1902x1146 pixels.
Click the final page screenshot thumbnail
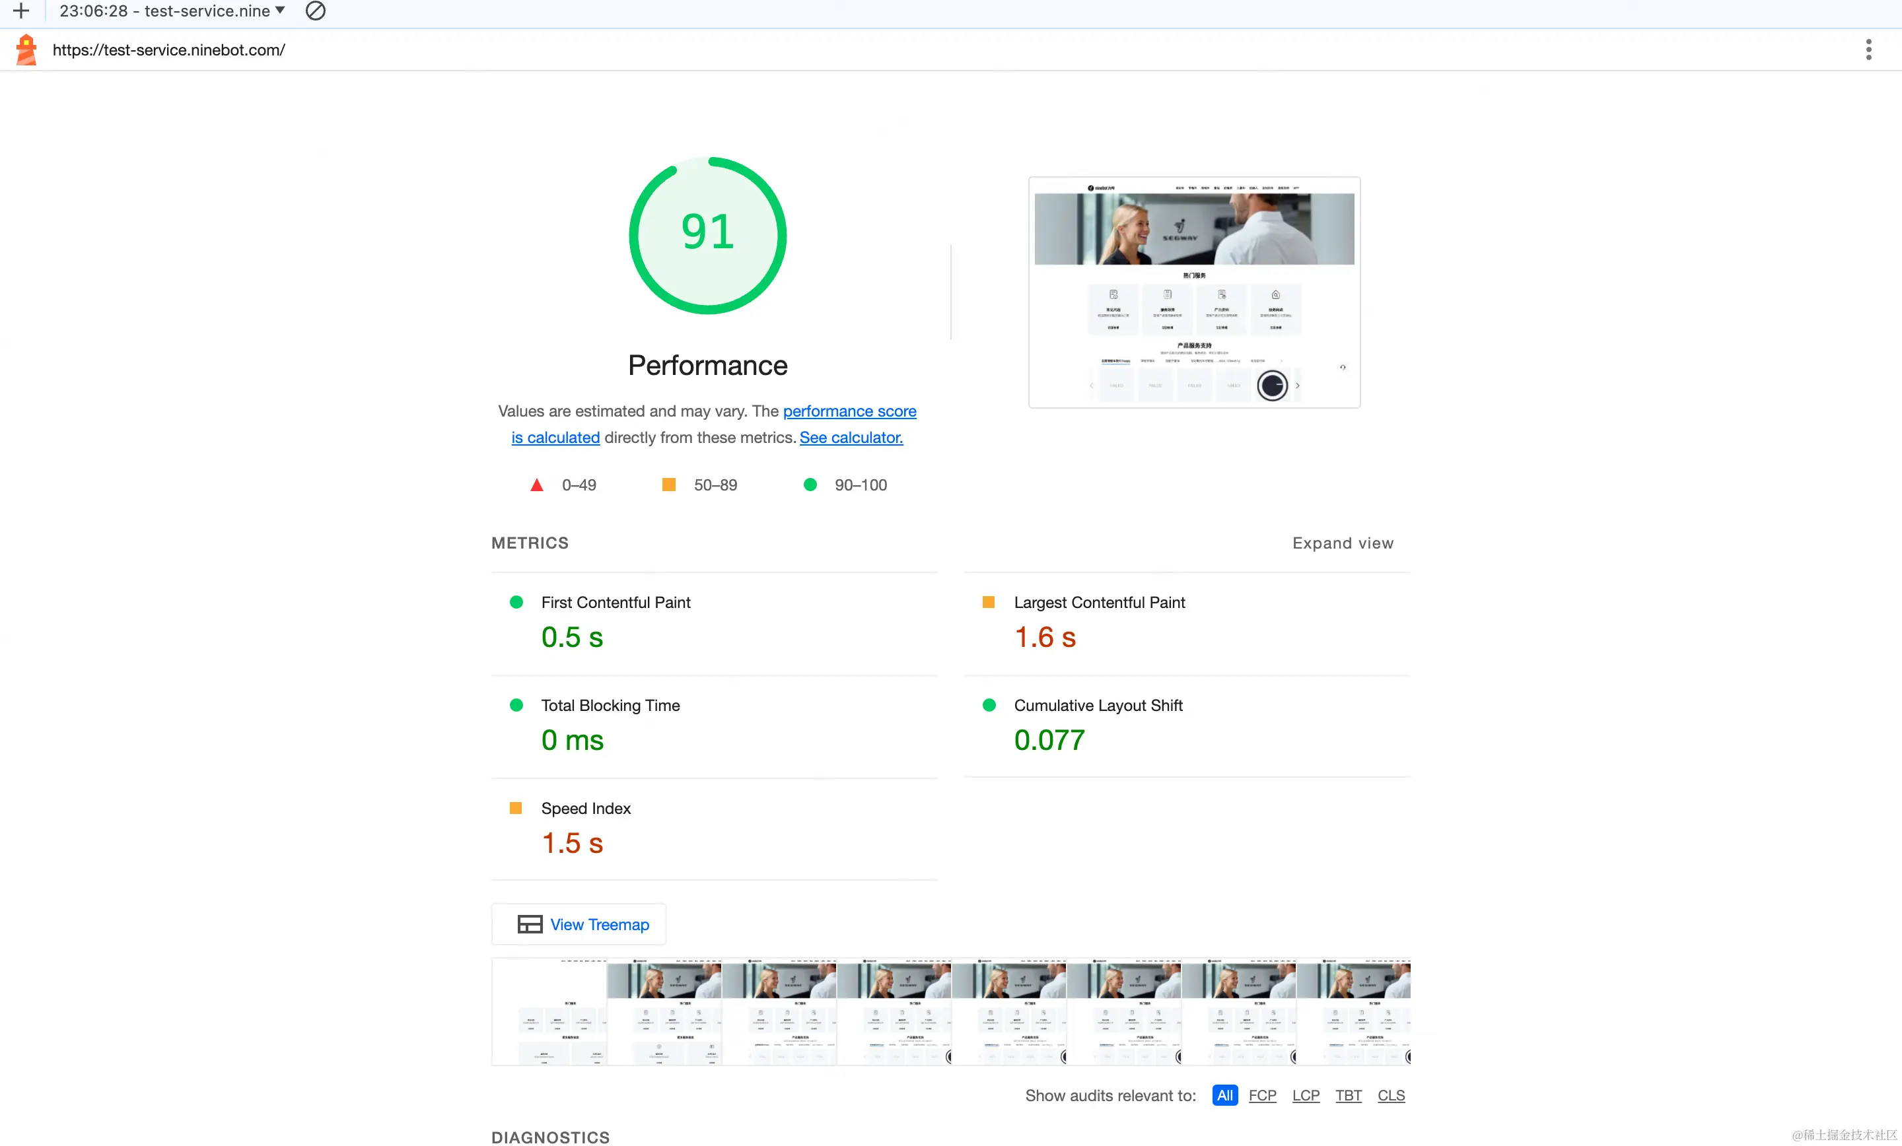tap(1193, 292)
